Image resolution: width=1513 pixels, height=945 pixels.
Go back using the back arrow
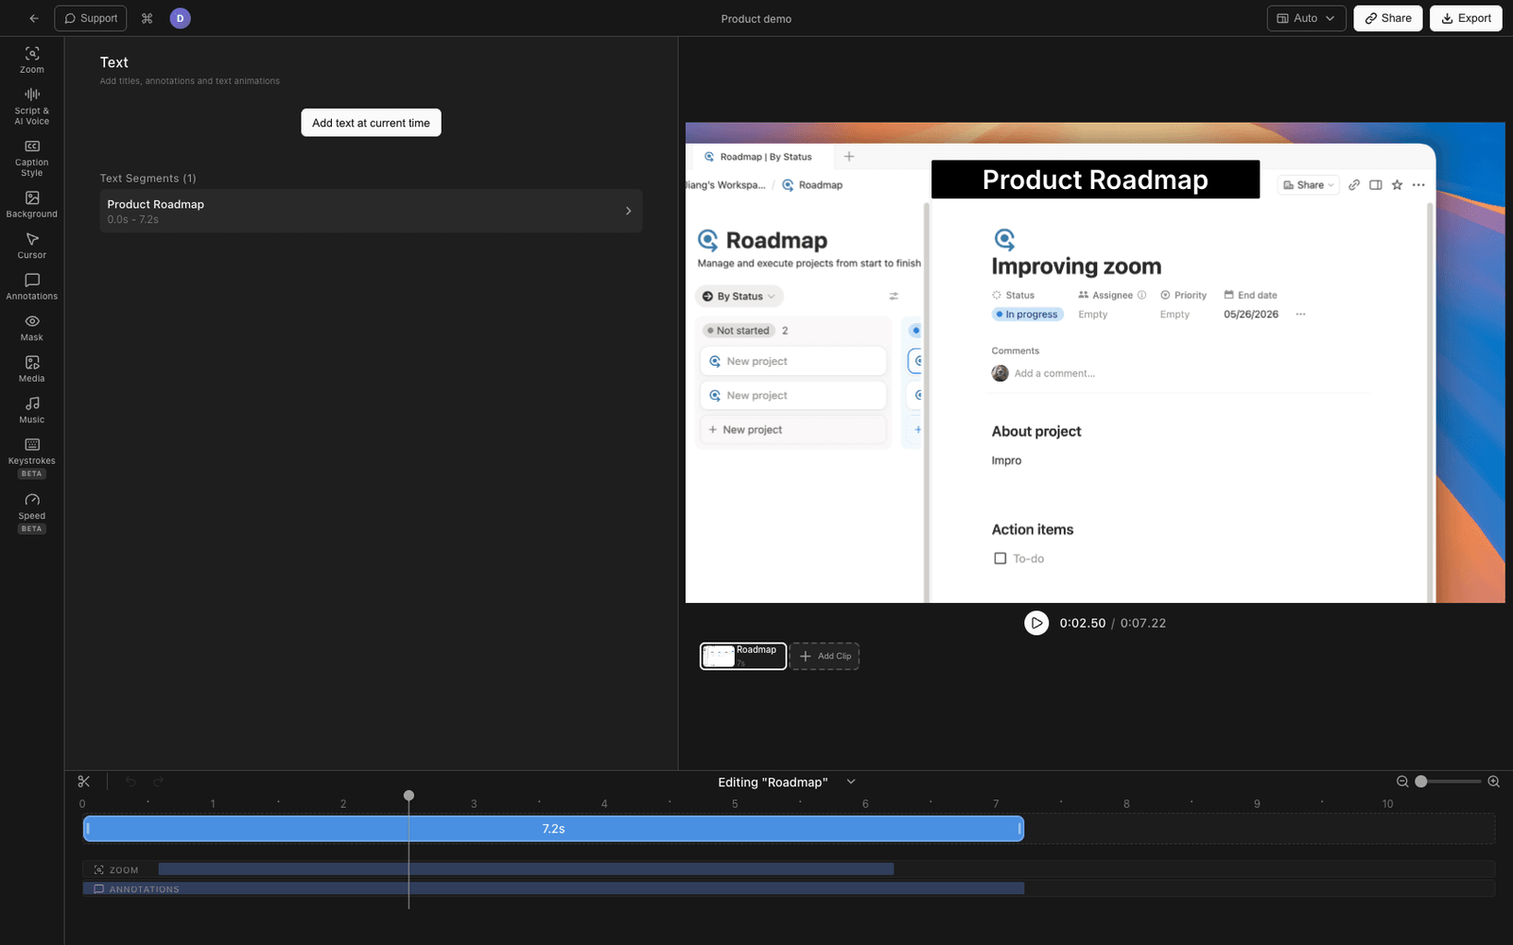click(34, 18)
